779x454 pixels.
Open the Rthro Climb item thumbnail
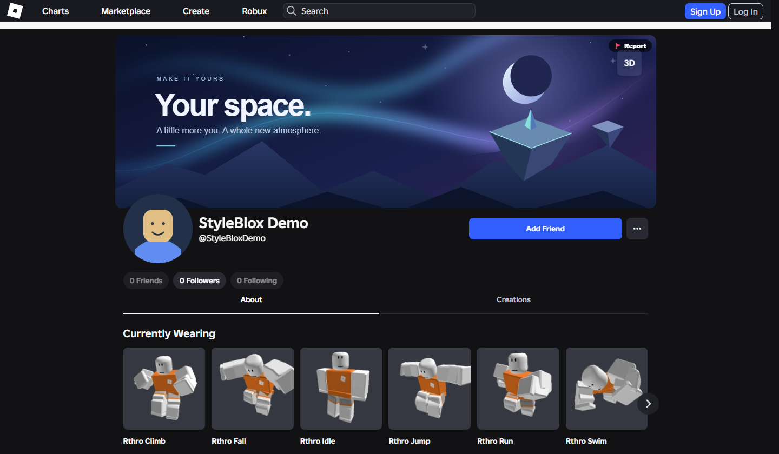[164, 389]
